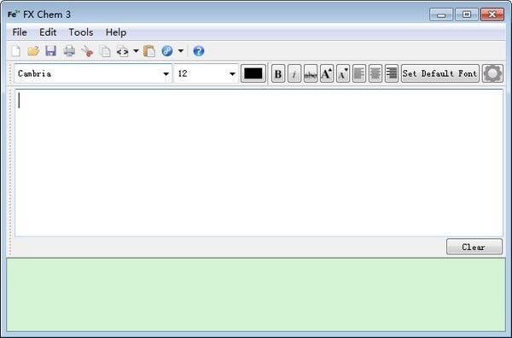Viewport: 512px width, 338px height.
Task: Expand the arrow beside the link icon
Action: pyautogui.click(x=181, y=51)
